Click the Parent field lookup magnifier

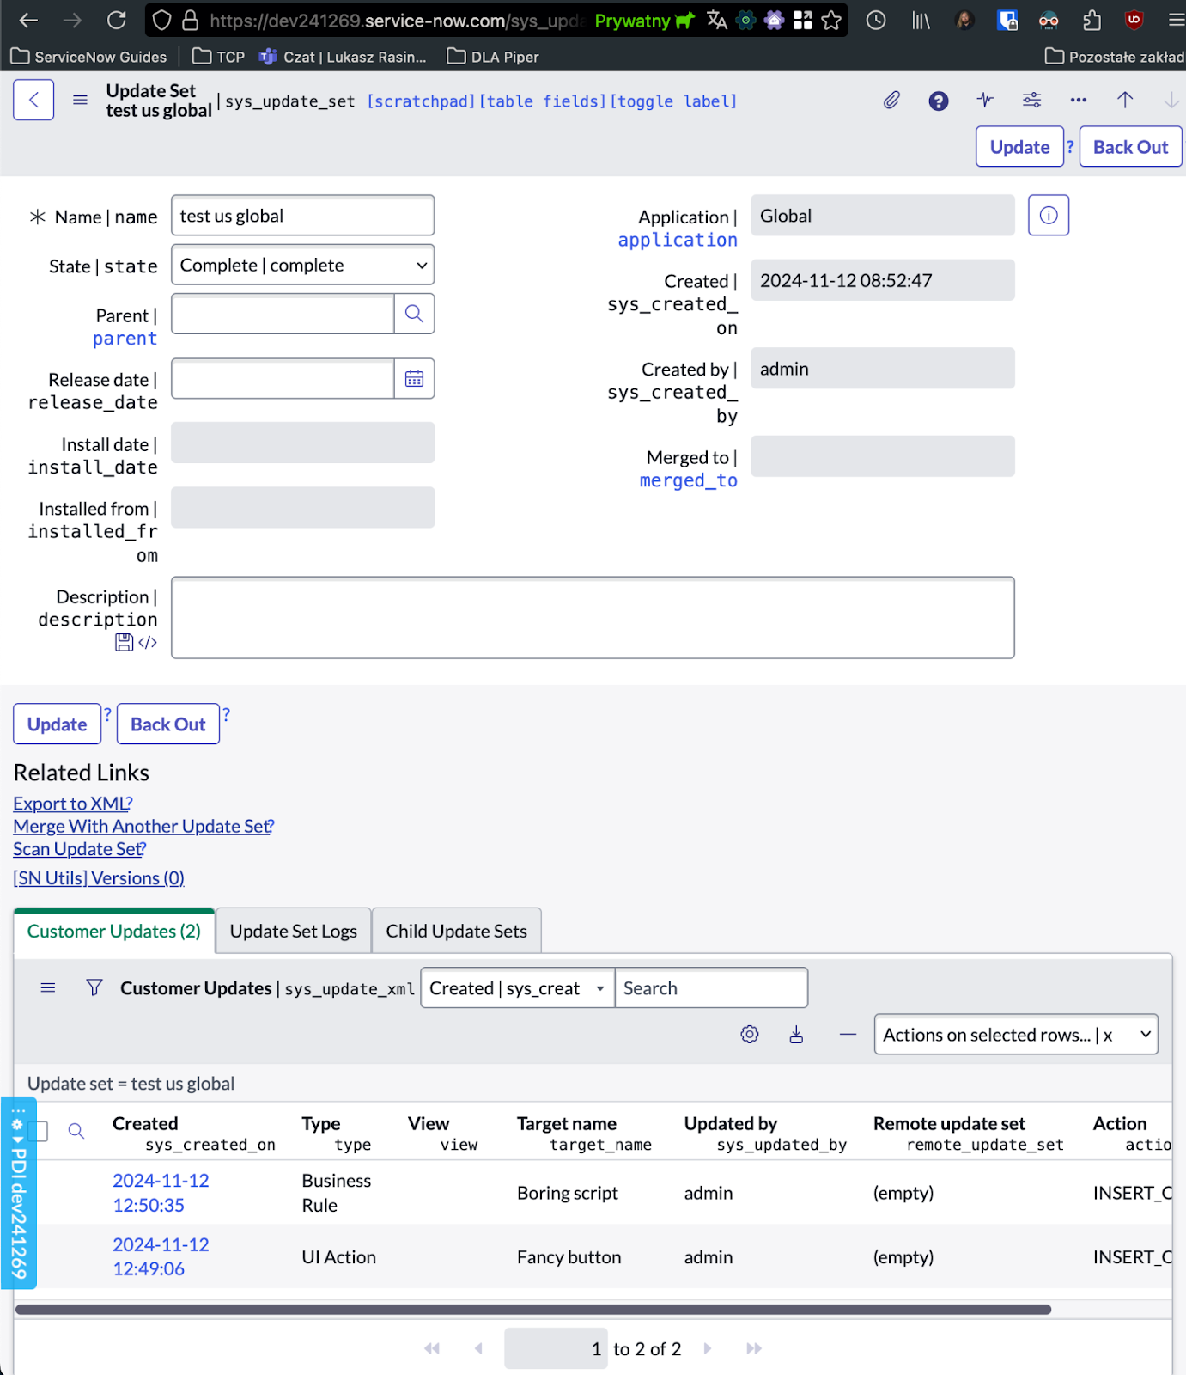click(414, 314)
